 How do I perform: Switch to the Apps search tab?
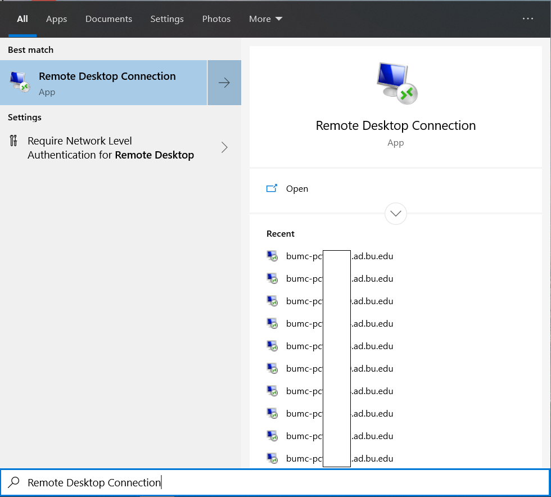tap(56, 19)
